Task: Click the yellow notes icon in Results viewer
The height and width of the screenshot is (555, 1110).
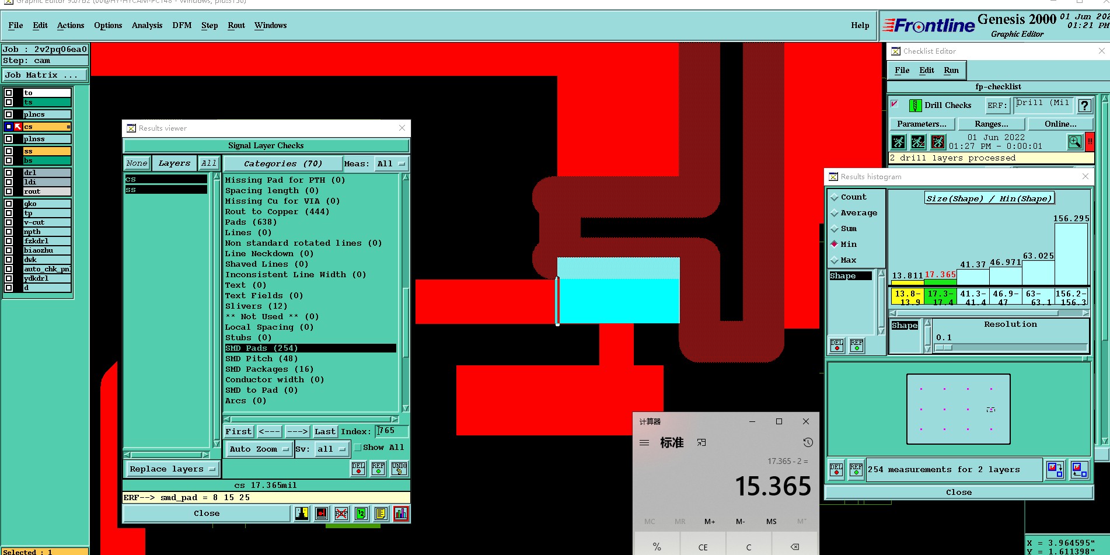Action: click(x=381, y=514)
